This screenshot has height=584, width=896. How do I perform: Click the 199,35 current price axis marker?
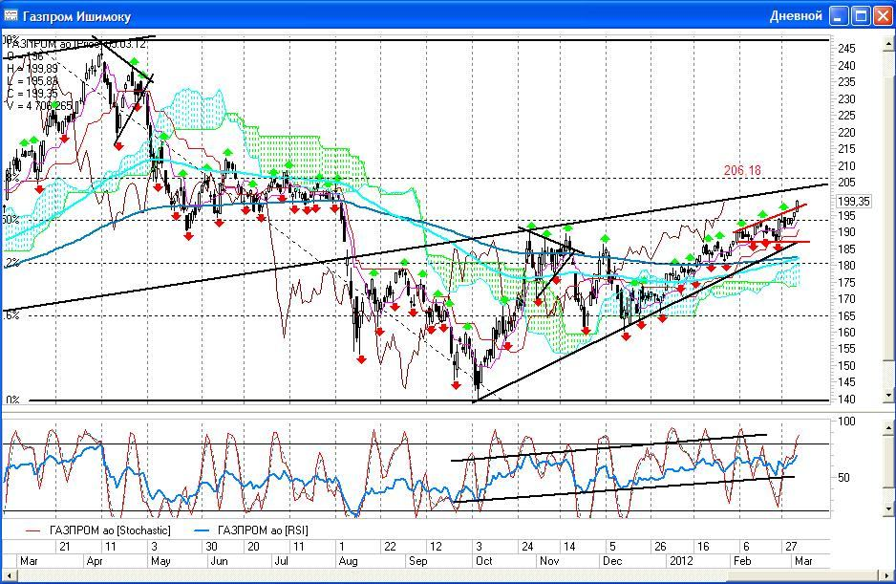pyautogui.click(x=854, y=202)
